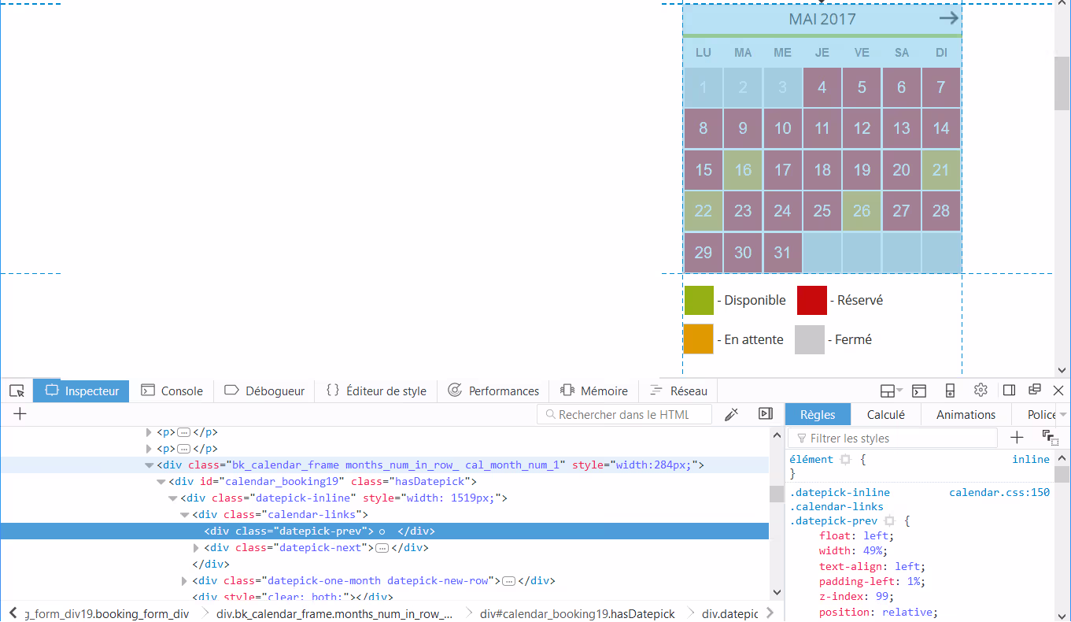Dock DevTools to side of window
Image resolution: width=1071 pixels, height=622 pixels.
[x=1009, y=391]
